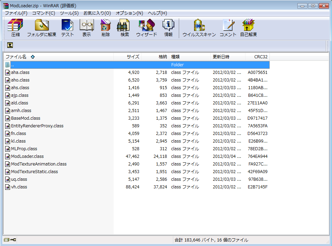Click the WinRAR title bar app icon
This screenshot has width=332, height=246.
(6, 6)
